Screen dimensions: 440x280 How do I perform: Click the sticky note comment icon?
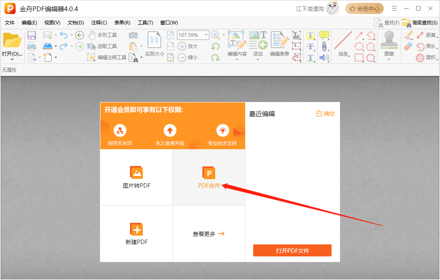[x=324, y=35]
